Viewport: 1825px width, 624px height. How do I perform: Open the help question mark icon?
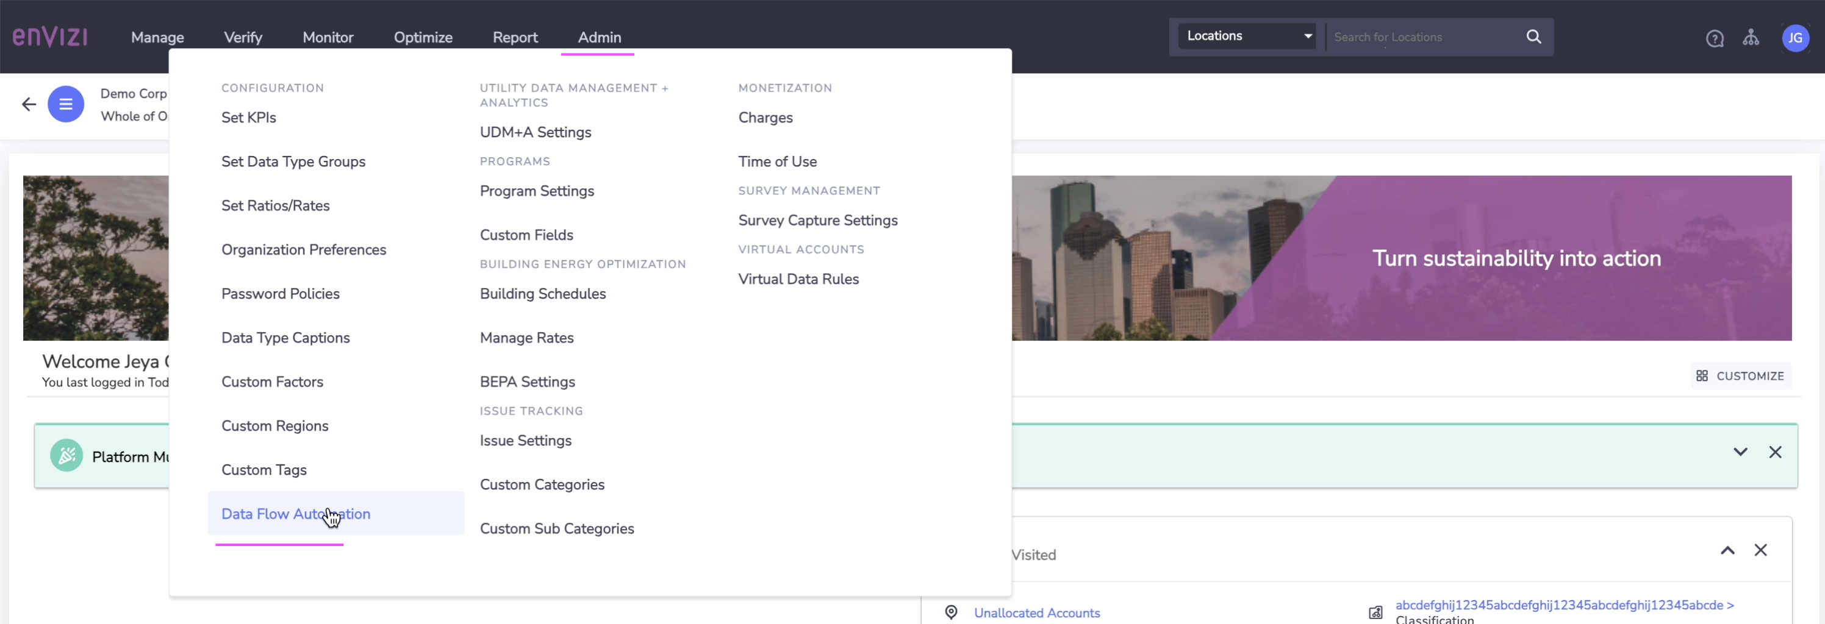coord(1714,38)
